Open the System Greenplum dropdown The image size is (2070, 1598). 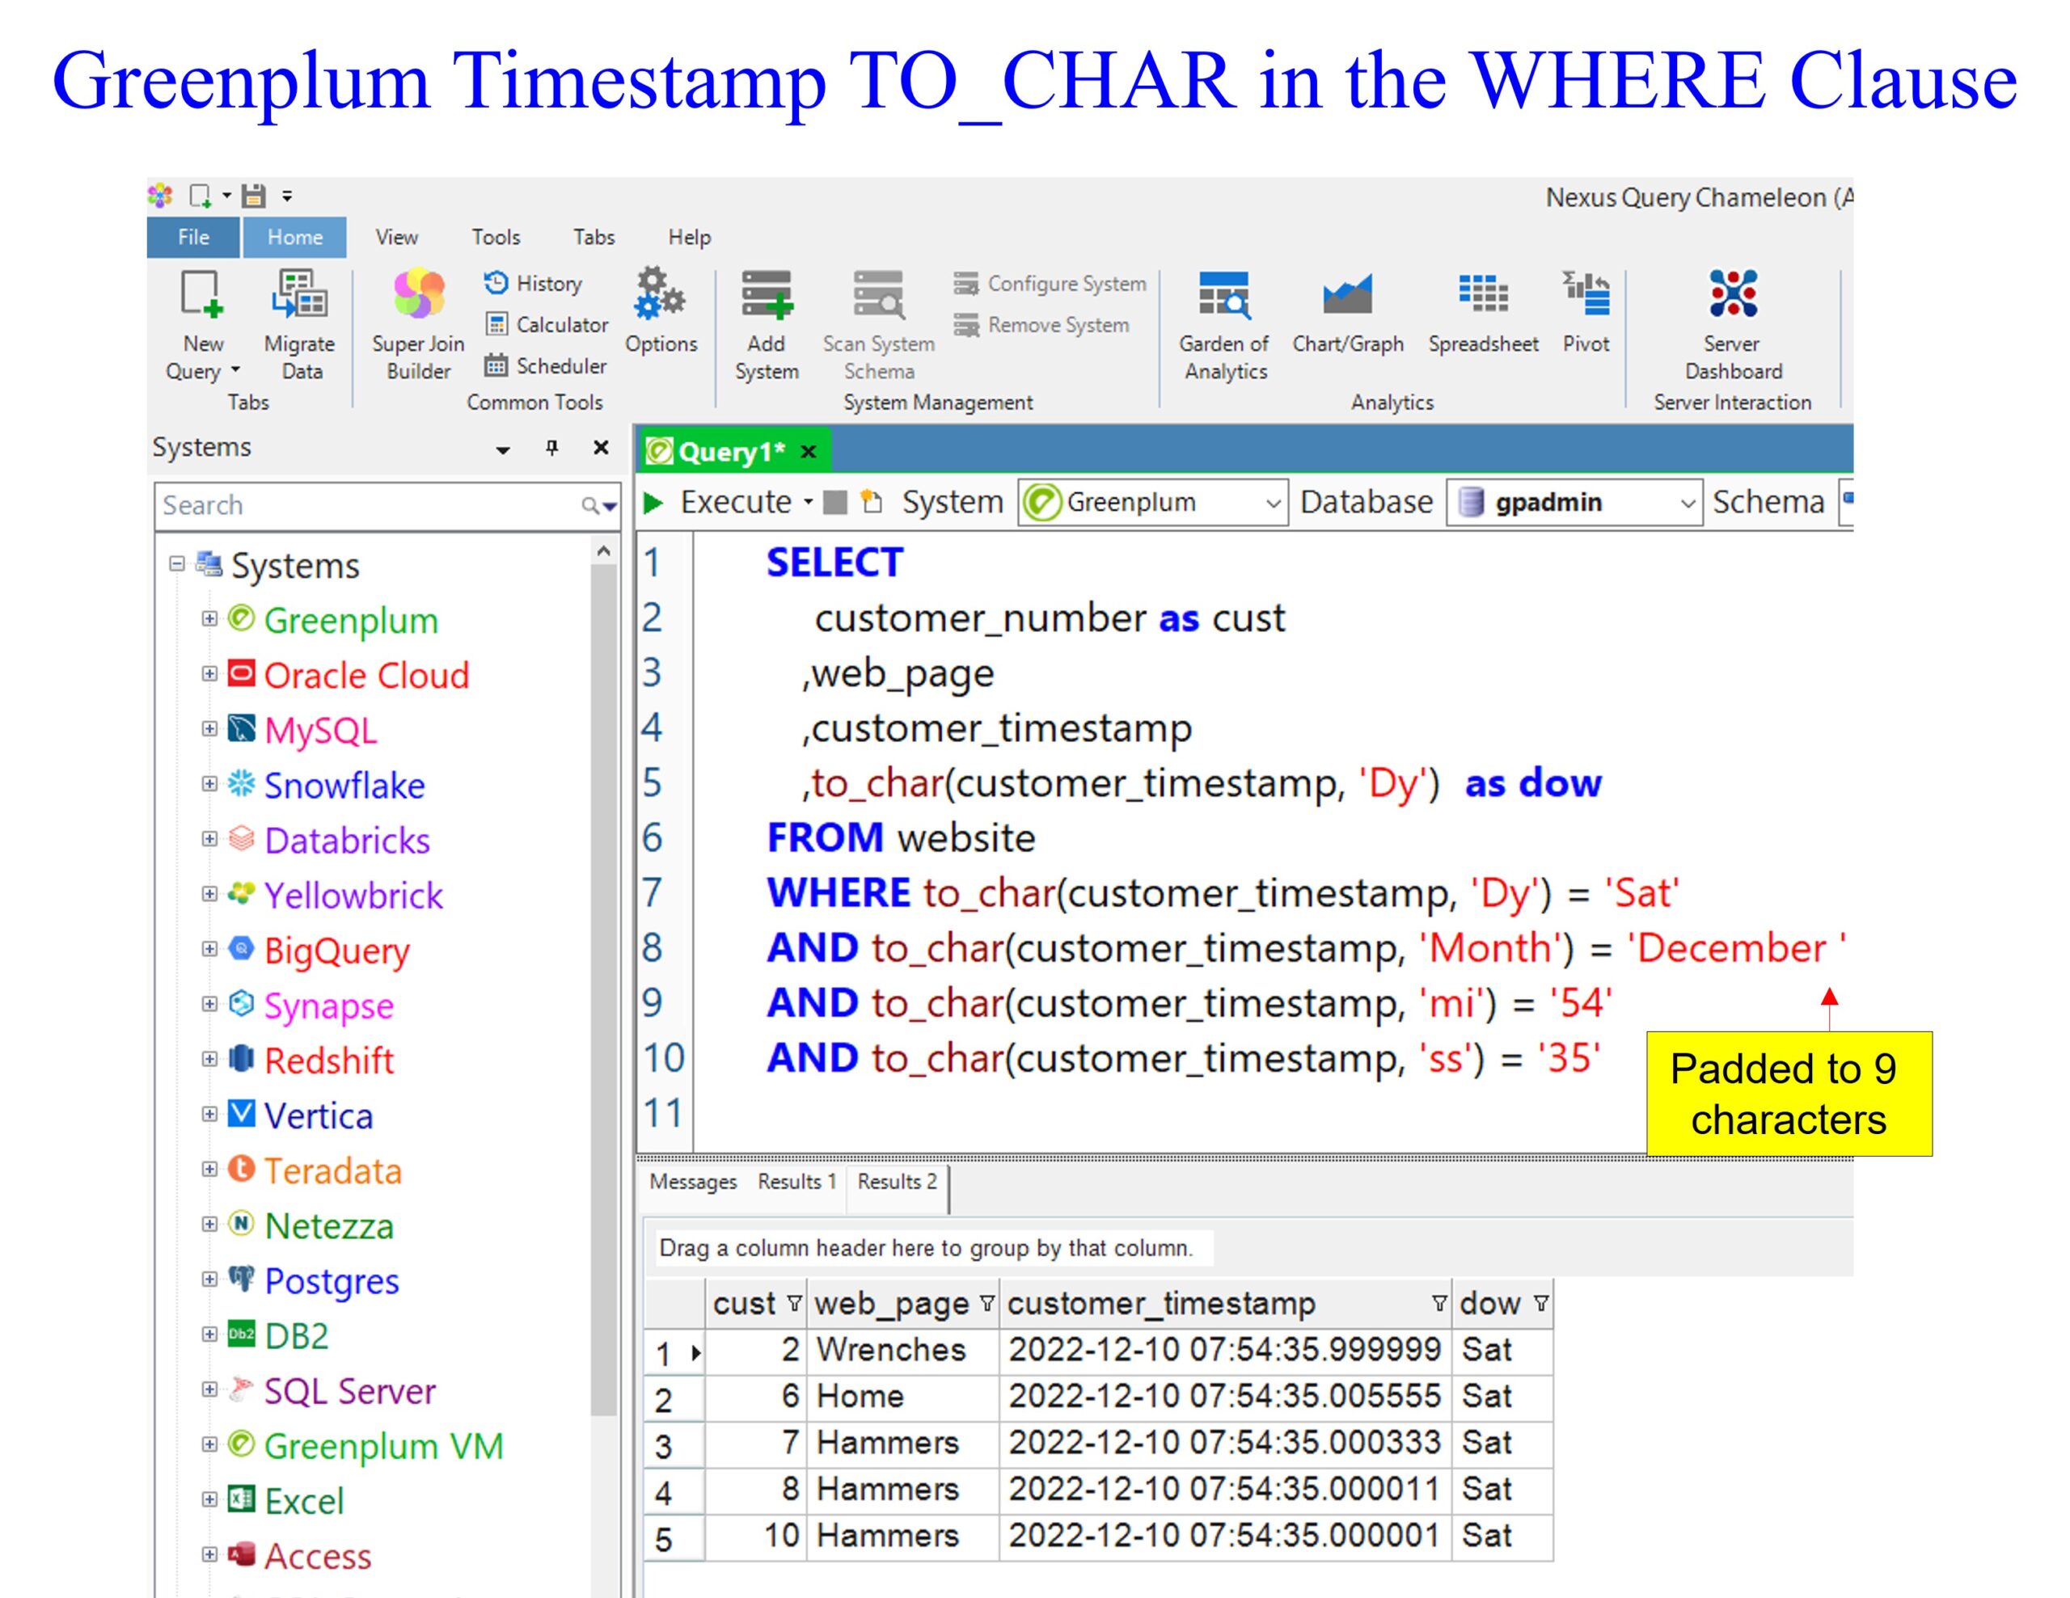click(x=1273, y=503)
